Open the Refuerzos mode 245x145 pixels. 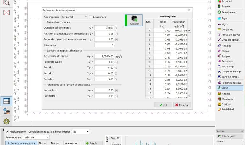click(230, 61)
